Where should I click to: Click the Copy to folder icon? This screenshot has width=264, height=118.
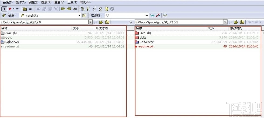point(50,9)
